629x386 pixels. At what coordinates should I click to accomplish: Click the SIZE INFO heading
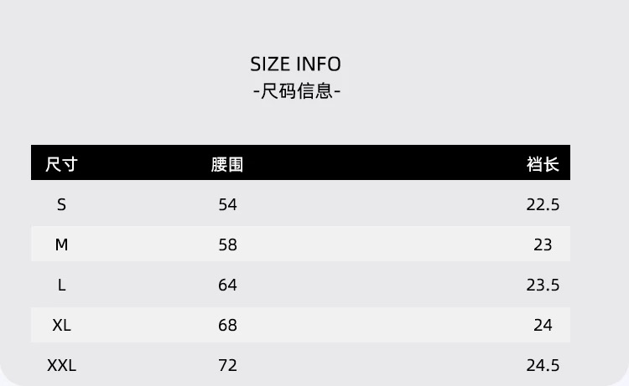coord(295,64)
